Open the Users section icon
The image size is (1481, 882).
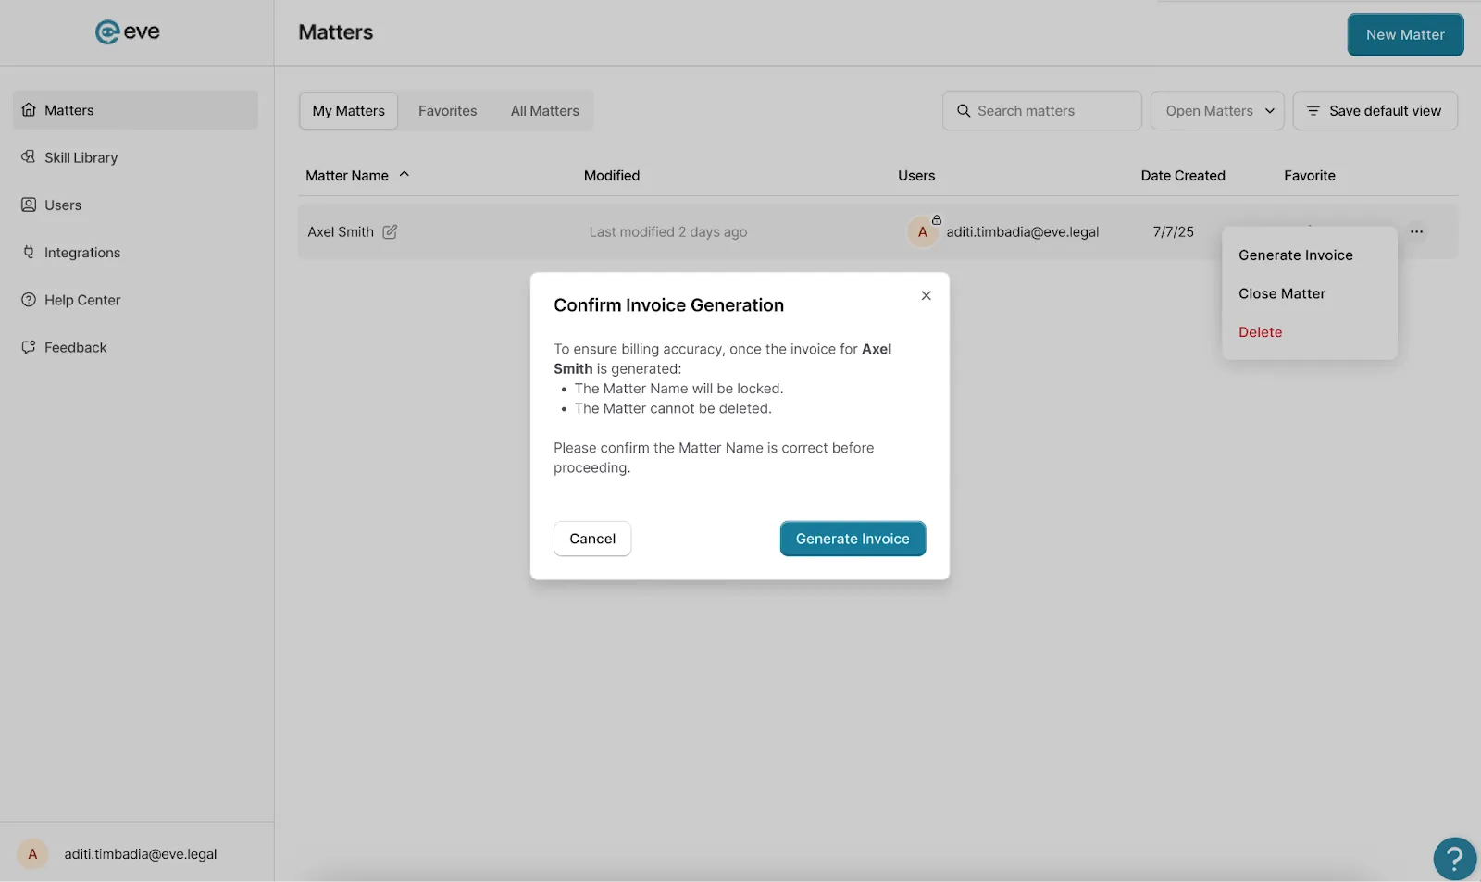[29, 205]
